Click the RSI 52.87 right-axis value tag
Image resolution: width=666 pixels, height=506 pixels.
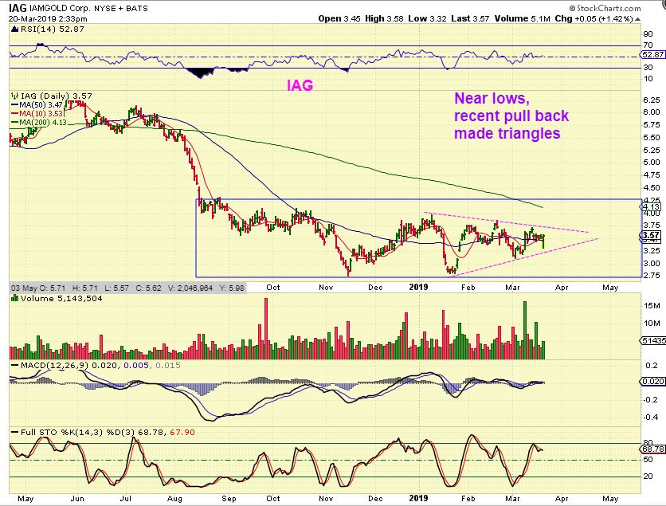(x=652, y=55)
